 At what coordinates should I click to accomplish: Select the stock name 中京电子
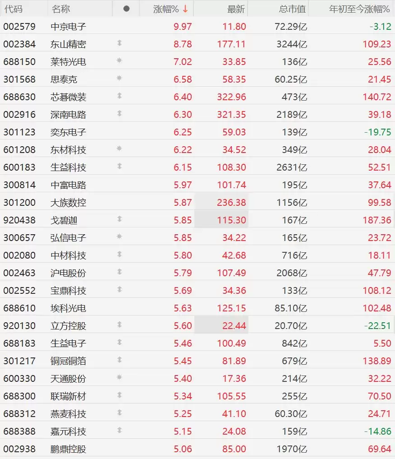click(68, 27)
